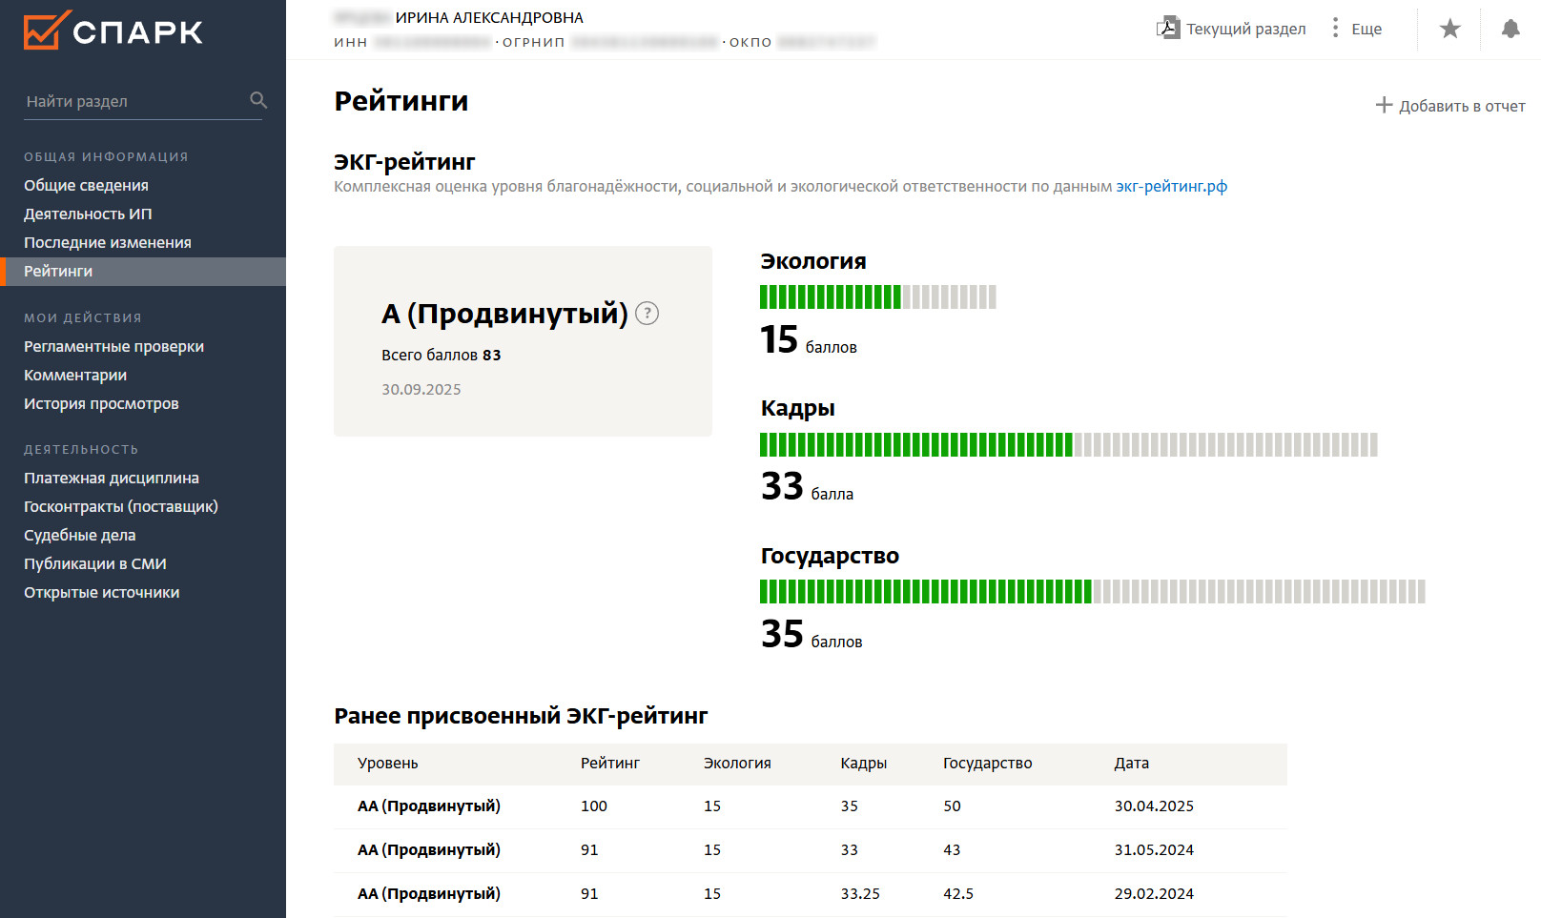The image size is (1541, 918).
Task: Open the three-dot More menu
Action: [1335, 29]
